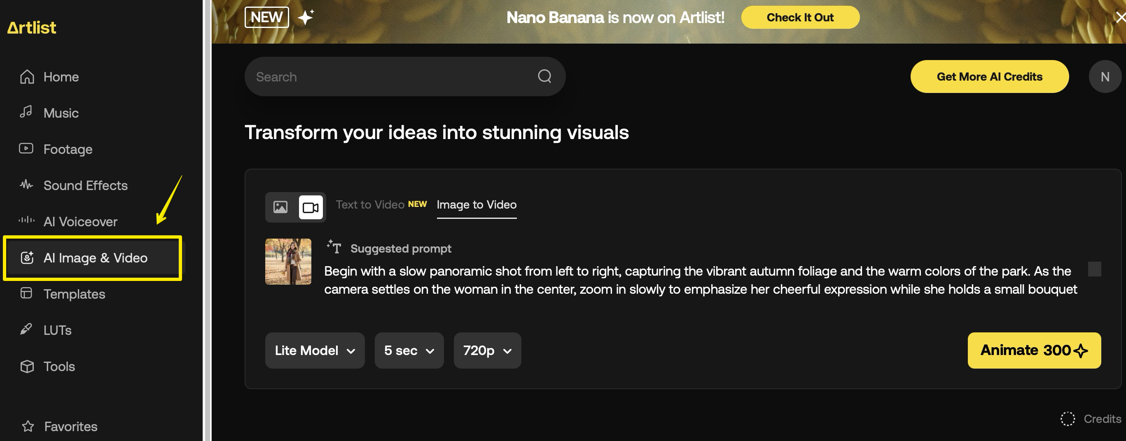Click the Credits label
The width and height of the screenshot is (1126, 441).
1102,419
